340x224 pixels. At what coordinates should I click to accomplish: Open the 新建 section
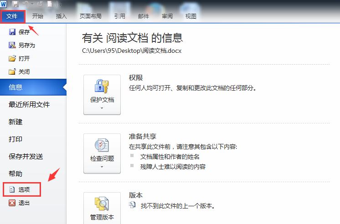(x=15, y=122)
